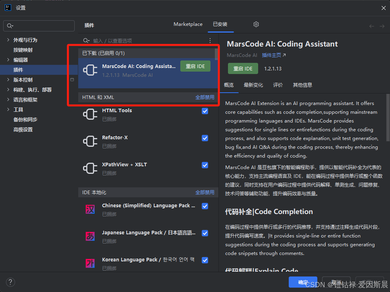Viewport: 390px width, 292px height.
Task: Click 全部禁用 for IDE 本地化 group
Action: [x=205, y=192]
